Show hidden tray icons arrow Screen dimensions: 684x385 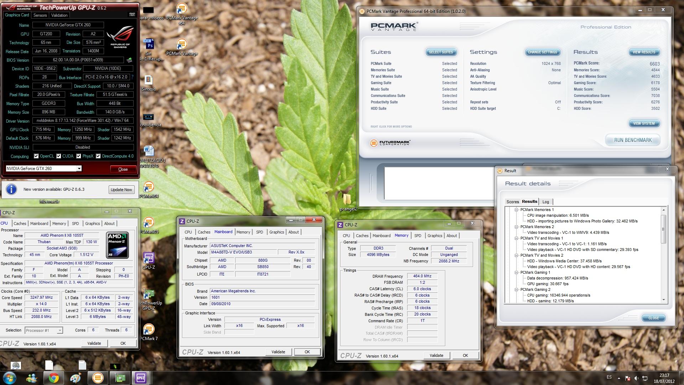pos(619,378)
